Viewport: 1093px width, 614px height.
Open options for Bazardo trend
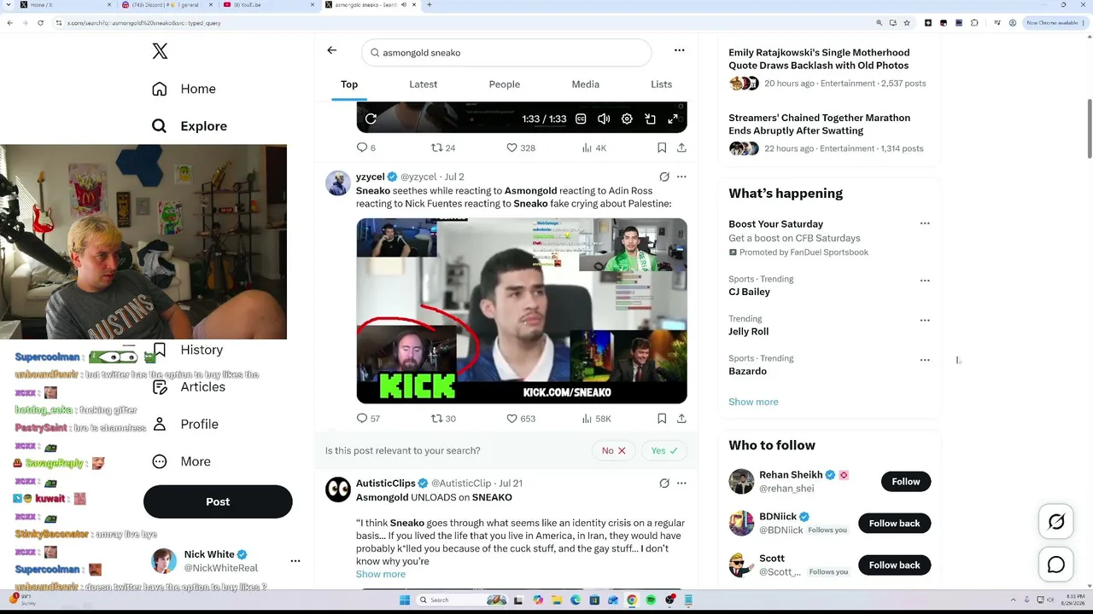click(925, 360)
